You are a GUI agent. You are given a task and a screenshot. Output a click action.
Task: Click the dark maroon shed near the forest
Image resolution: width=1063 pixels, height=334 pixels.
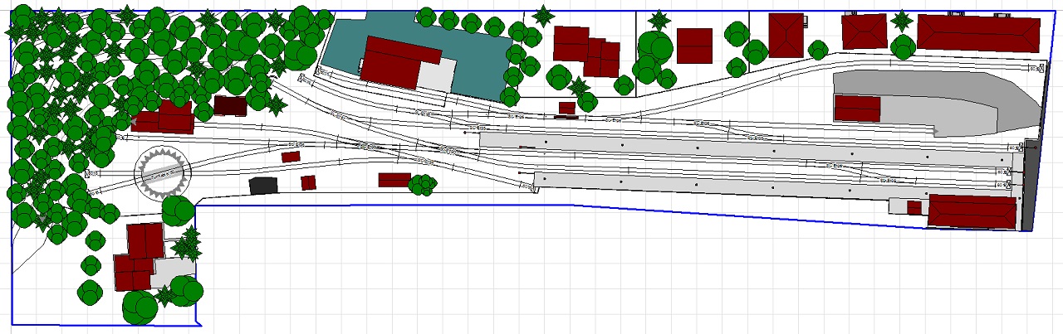pos(230,105)
